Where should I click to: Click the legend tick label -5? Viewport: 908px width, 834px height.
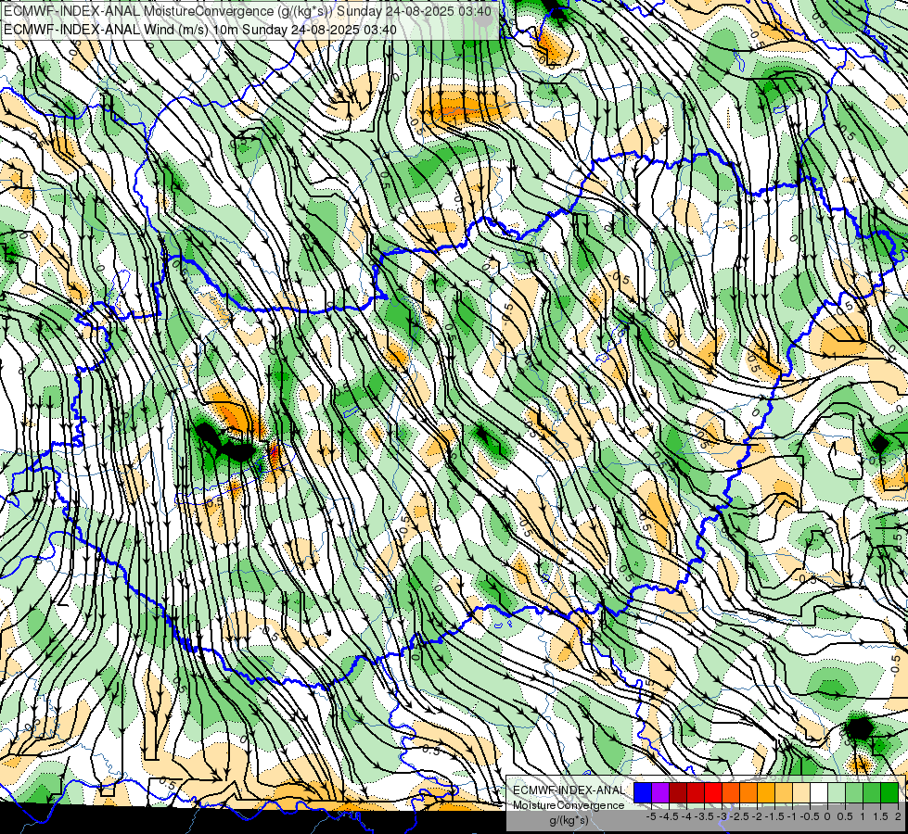651,816
